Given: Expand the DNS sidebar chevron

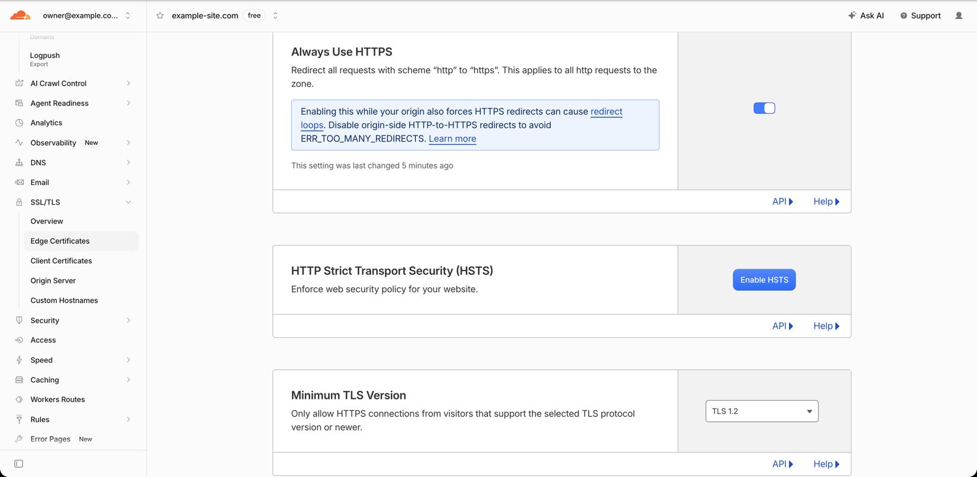Looking at the screenshot, I should (128, 162).
